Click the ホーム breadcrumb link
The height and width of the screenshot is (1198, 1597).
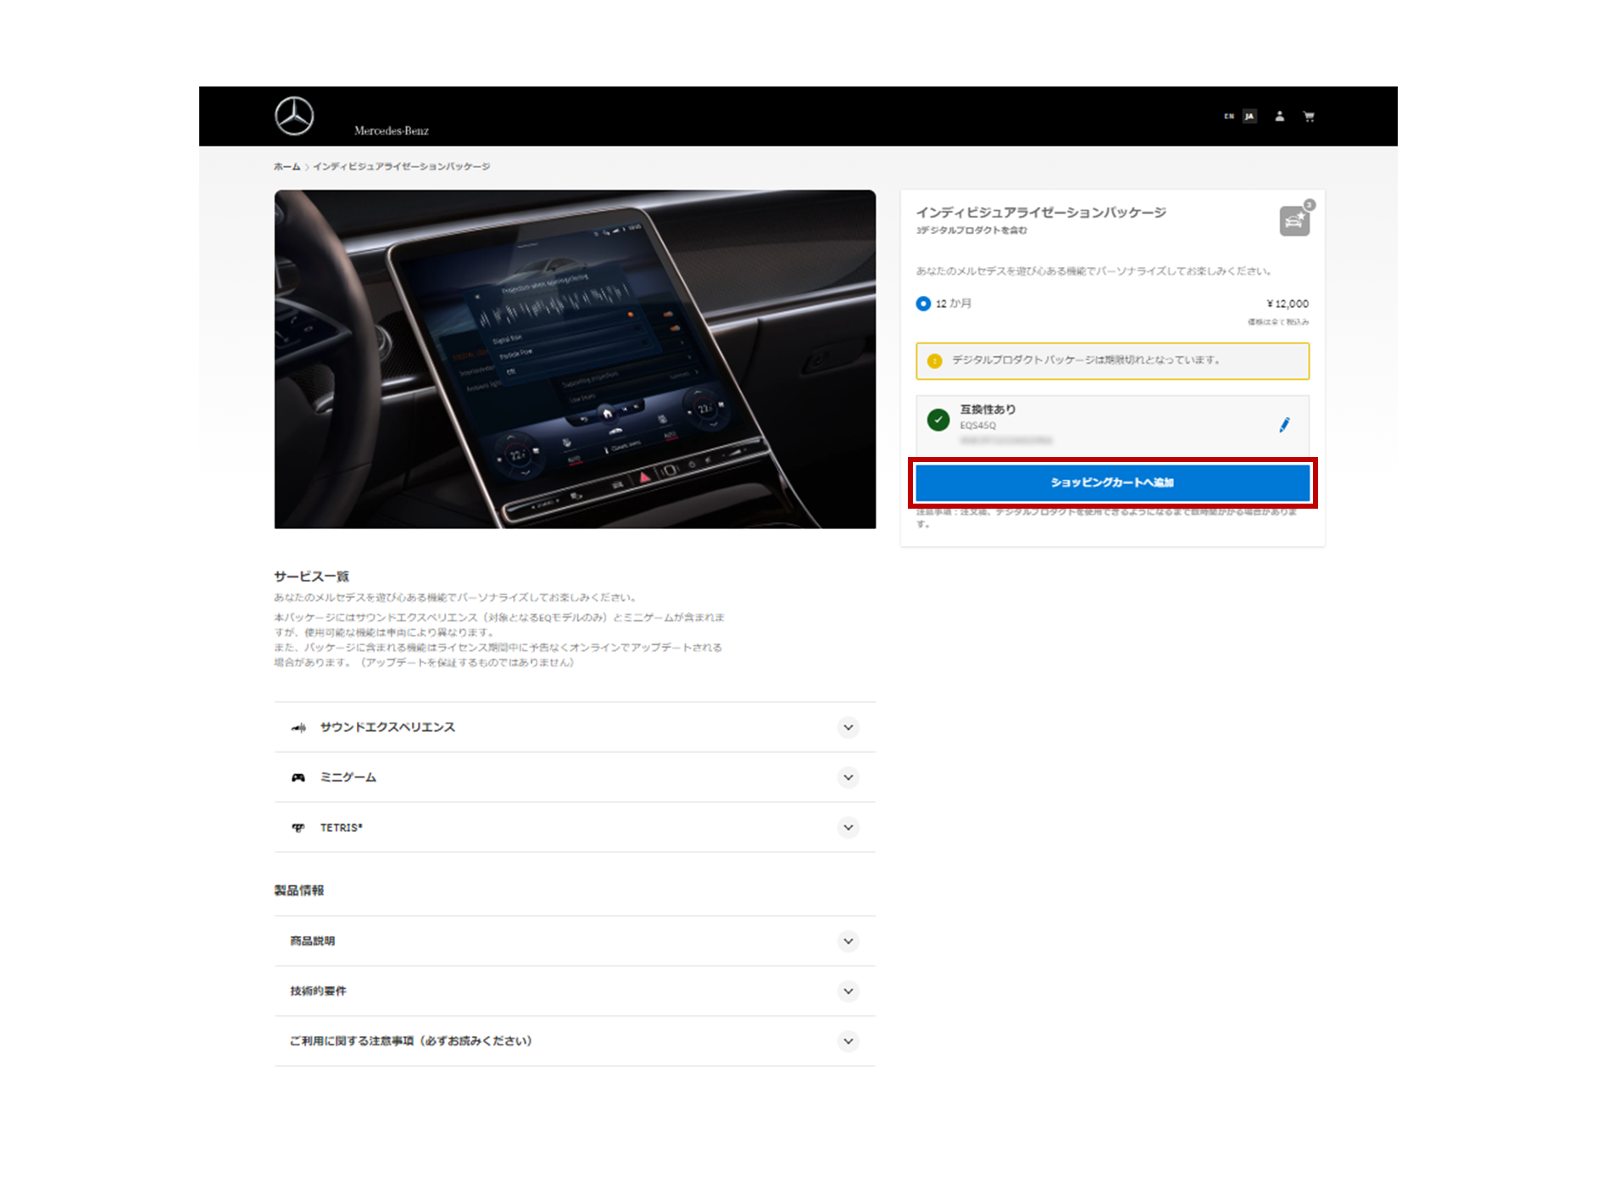[x=287, y=167]
